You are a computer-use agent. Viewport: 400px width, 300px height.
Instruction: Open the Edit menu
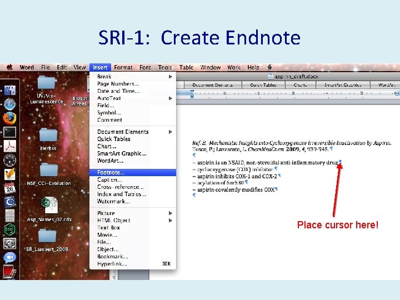coord(62,67)
